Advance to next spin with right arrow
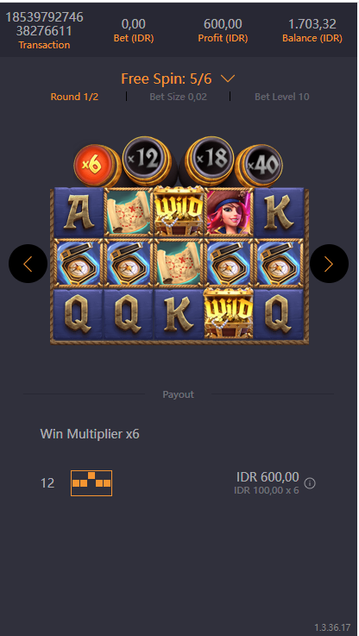This screenshot has width=359, height=636. [x=329, y=264]
